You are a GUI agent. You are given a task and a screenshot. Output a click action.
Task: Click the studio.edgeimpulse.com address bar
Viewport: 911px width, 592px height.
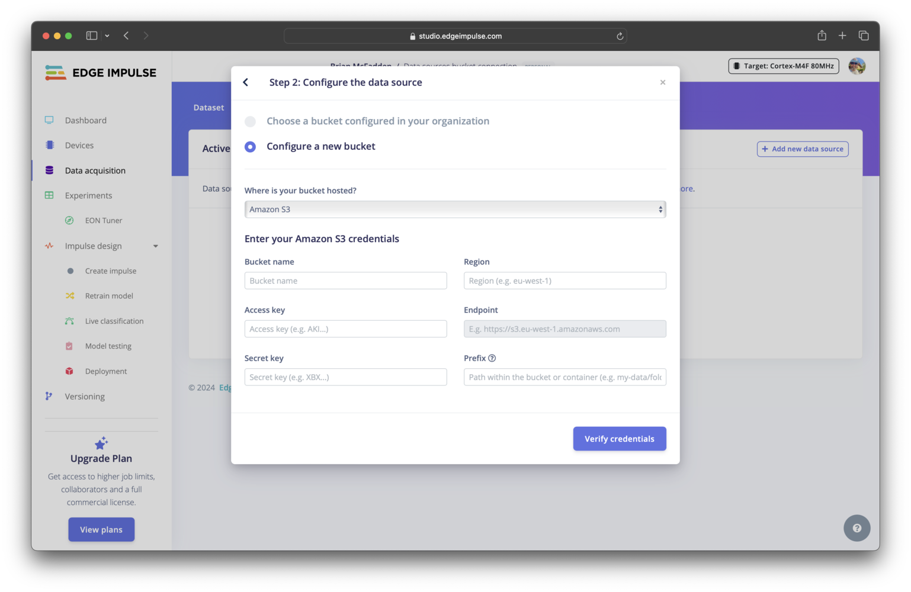click(x=455, y=36)
